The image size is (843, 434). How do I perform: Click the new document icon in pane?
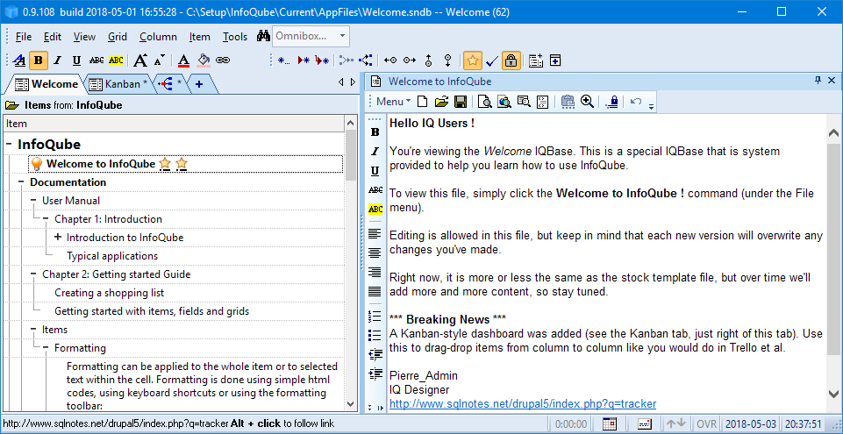[423, 102]
